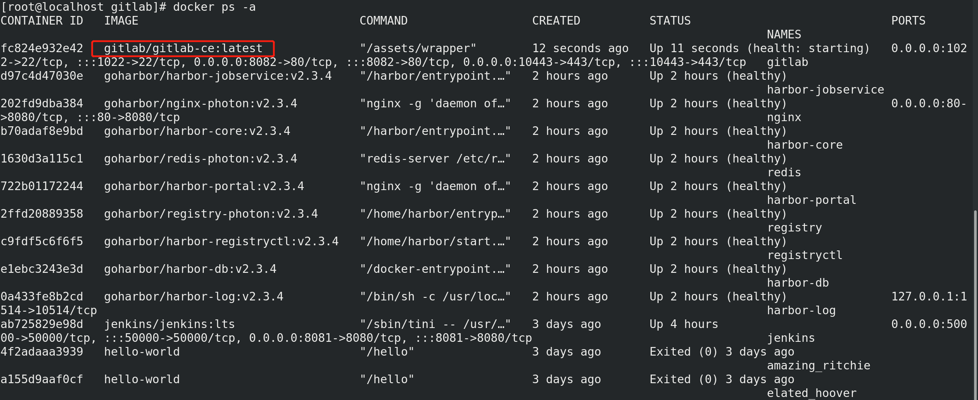
Task: Click image goharbor/nginx-photon:v2.3.4
Action: pyautogui.click(x=201, y=103)
